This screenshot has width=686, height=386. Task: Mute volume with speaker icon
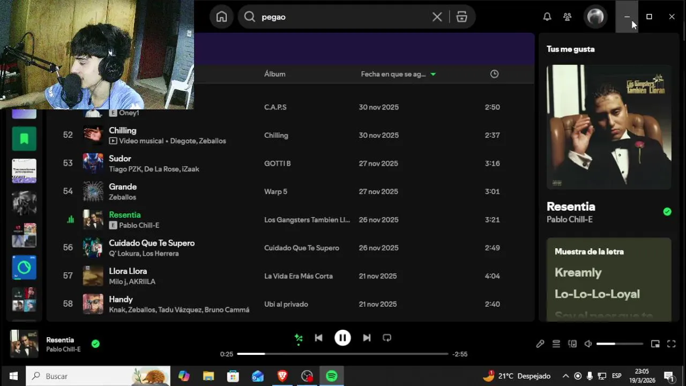point(588,344)
